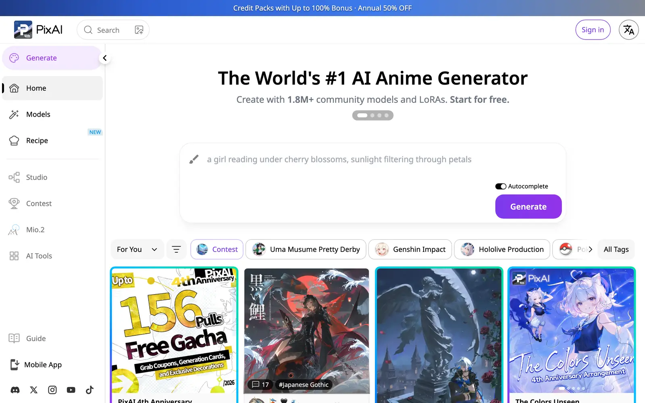Open the Models page

pyautogui.click(x=52, y=114)
